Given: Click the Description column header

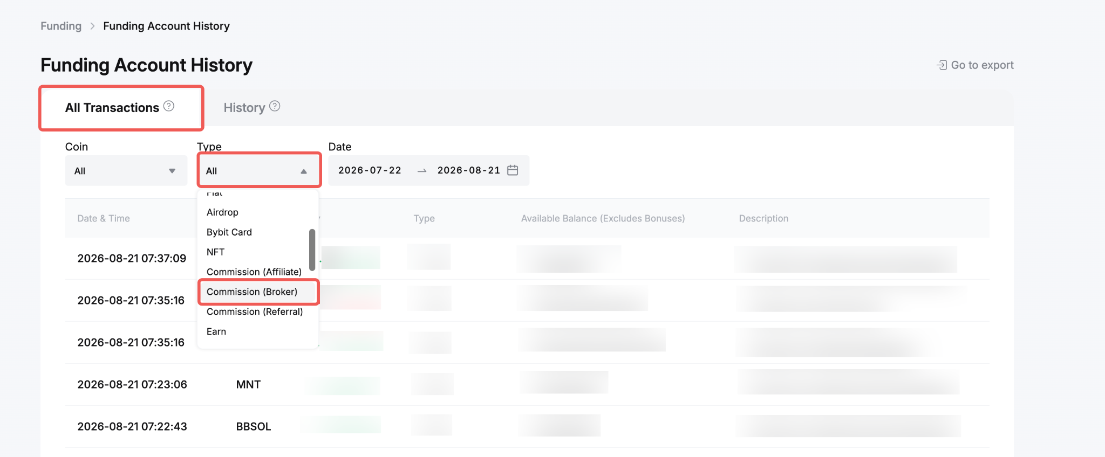Looking at the screenshot, I should 763,218.
